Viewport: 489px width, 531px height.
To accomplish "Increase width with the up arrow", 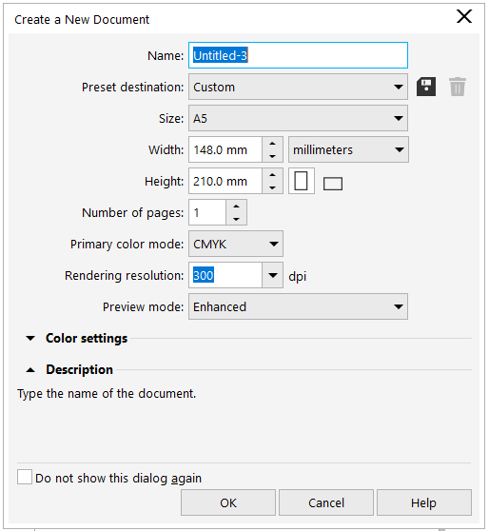I will pos(272,144).
